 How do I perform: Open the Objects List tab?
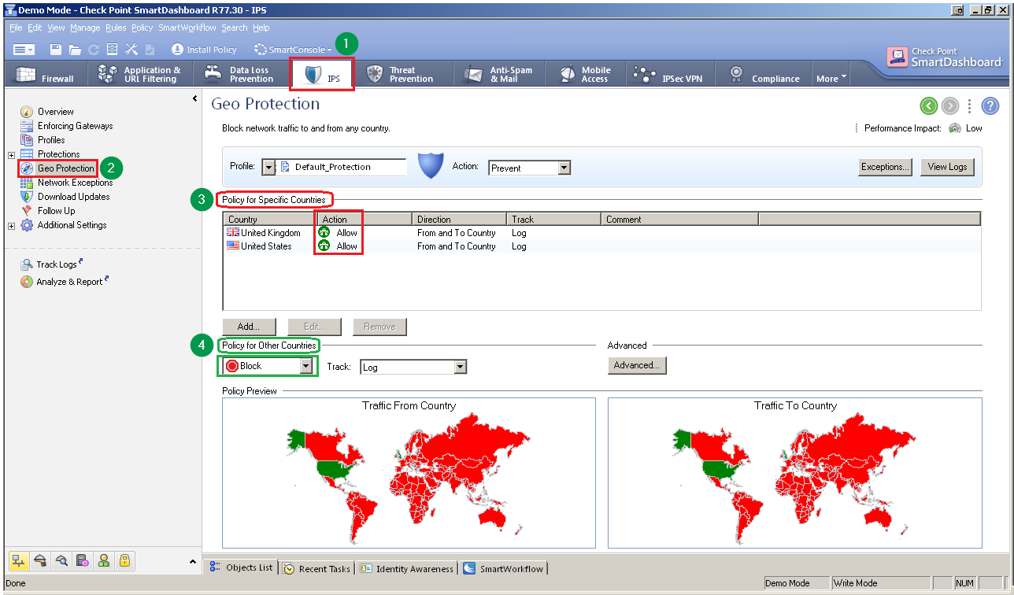(x=241, y=567)
